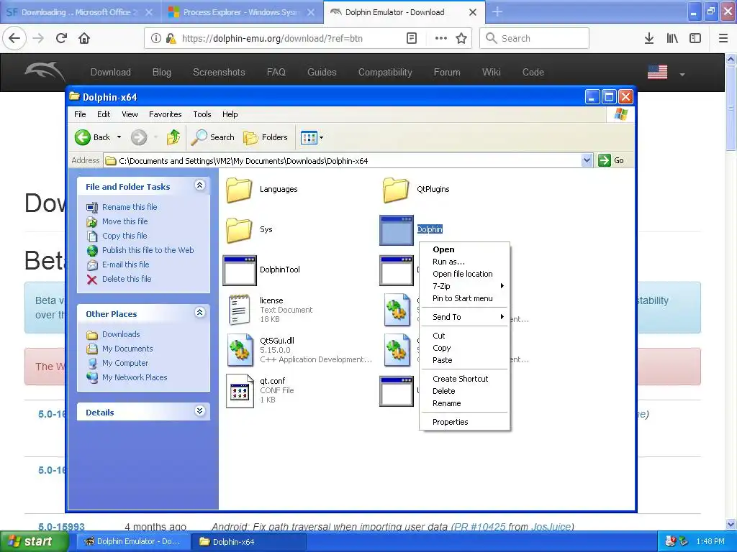737x552 pixels.
Task: Choose Open in context menu
Action: pos(443,249)
